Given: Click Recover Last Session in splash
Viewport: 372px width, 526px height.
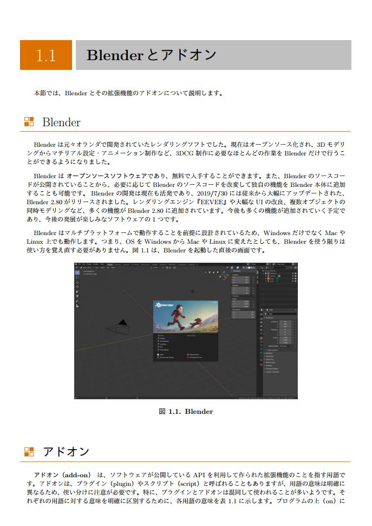Looking at the screenshot, I should point(165,358).
